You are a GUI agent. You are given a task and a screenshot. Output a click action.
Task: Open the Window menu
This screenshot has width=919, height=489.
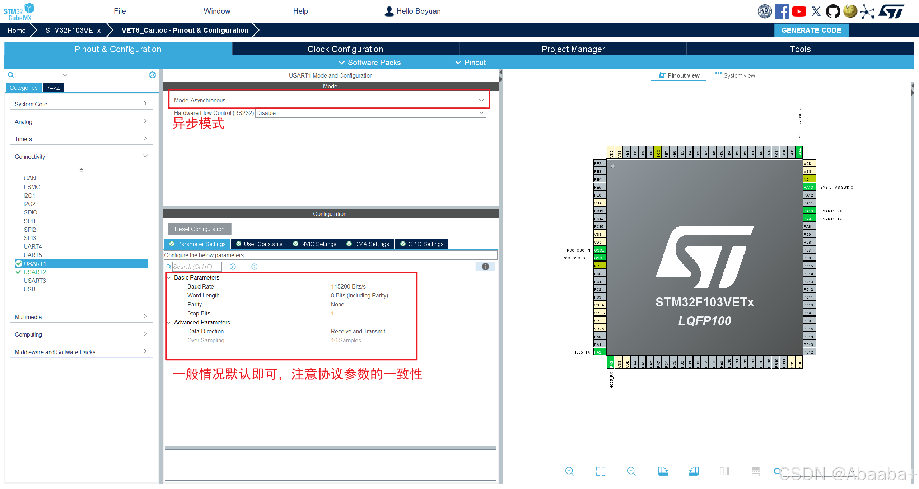pos(217,11)
